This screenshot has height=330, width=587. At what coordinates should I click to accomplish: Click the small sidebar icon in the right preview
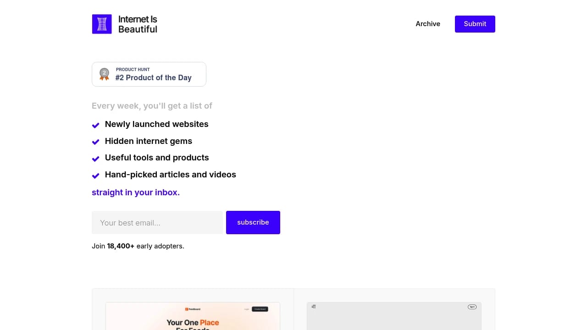click(314, 306)
